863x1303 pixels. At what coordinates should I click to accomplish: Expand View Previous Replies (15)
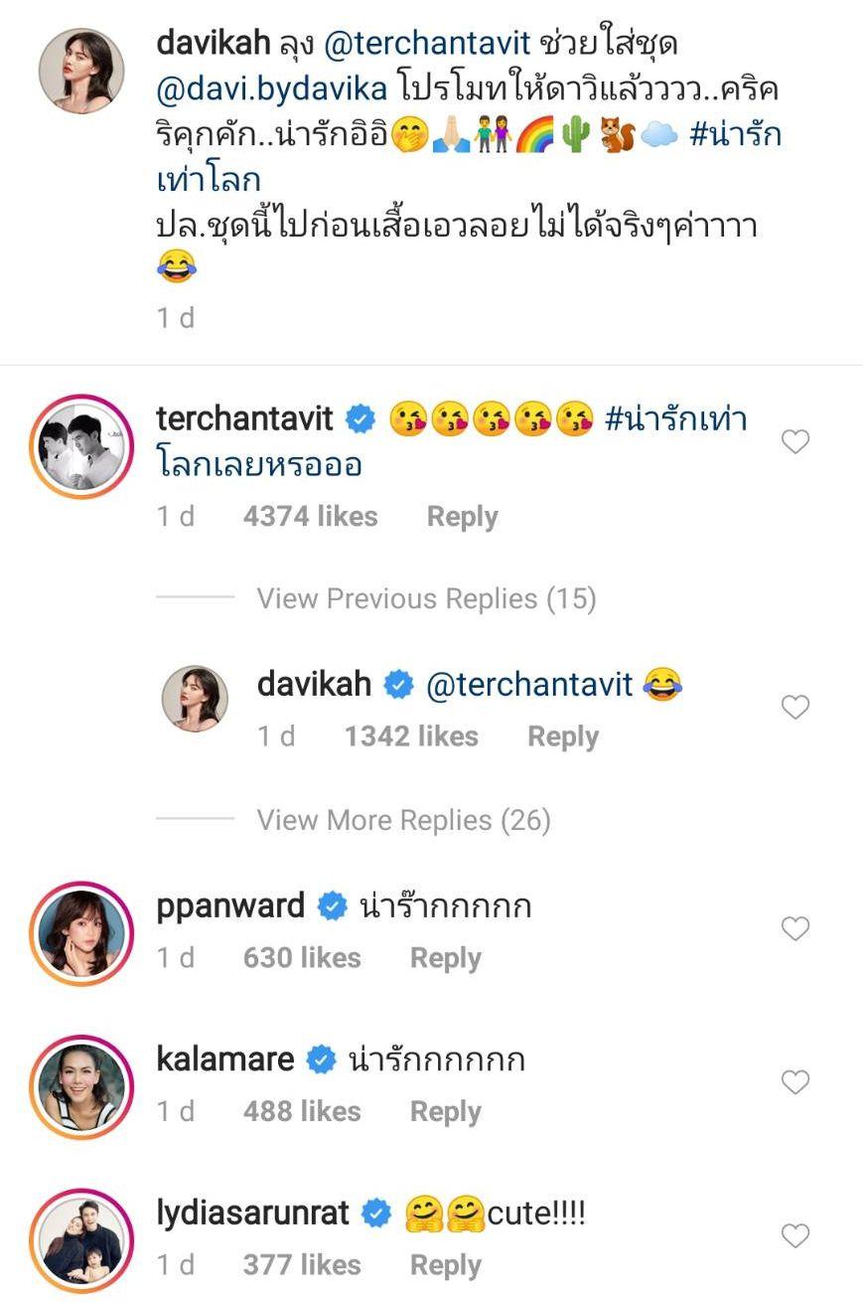pos(426,598)
